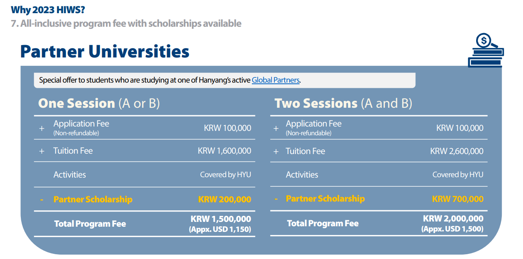
Task: Click the "Special offer to students" banner text
Action: [x=145, y=80]
